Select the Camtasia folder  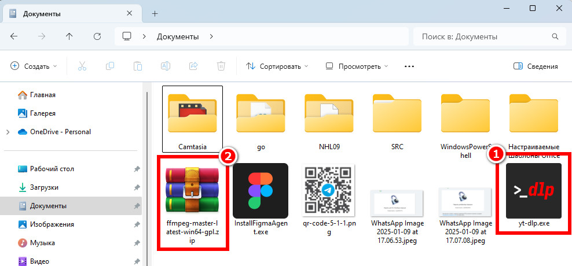[x=192, y=119]
